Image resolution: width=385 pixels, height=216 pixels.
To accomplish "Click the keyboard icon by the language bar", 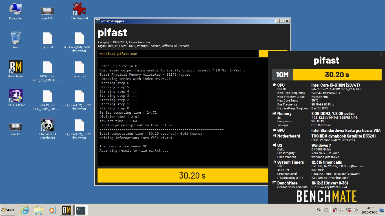I will (327, 210).
